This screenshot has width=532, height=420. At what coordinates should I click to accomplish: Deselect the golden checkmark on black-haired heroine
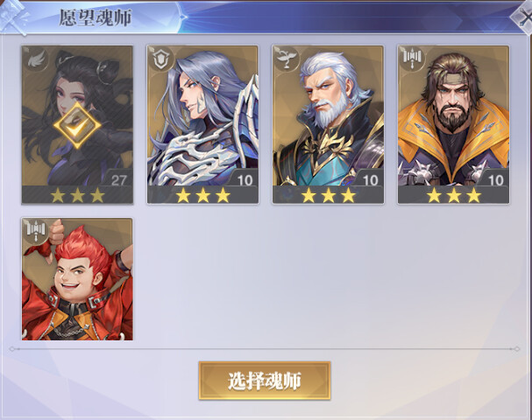point(77,125)
